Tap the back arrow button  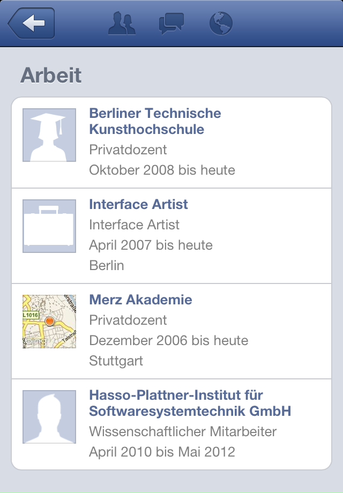(32, 23)
